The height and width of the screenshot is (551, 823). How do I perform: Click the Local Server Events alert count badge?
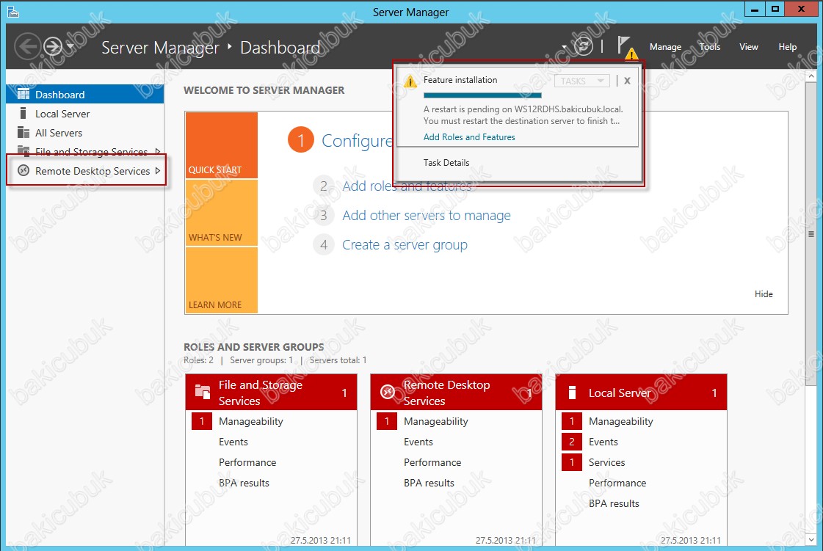(x=572, y=442)
